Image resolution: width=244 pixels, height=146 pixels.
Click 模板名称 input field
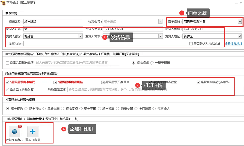(x=53, y=21)
